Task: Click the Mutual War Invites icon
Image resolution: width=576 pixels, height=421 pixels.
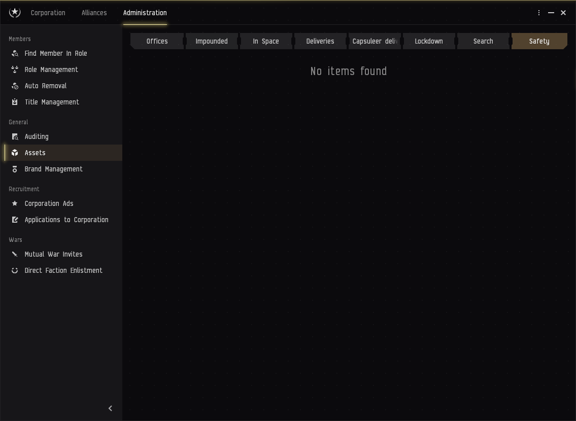Action: (15, 254)
